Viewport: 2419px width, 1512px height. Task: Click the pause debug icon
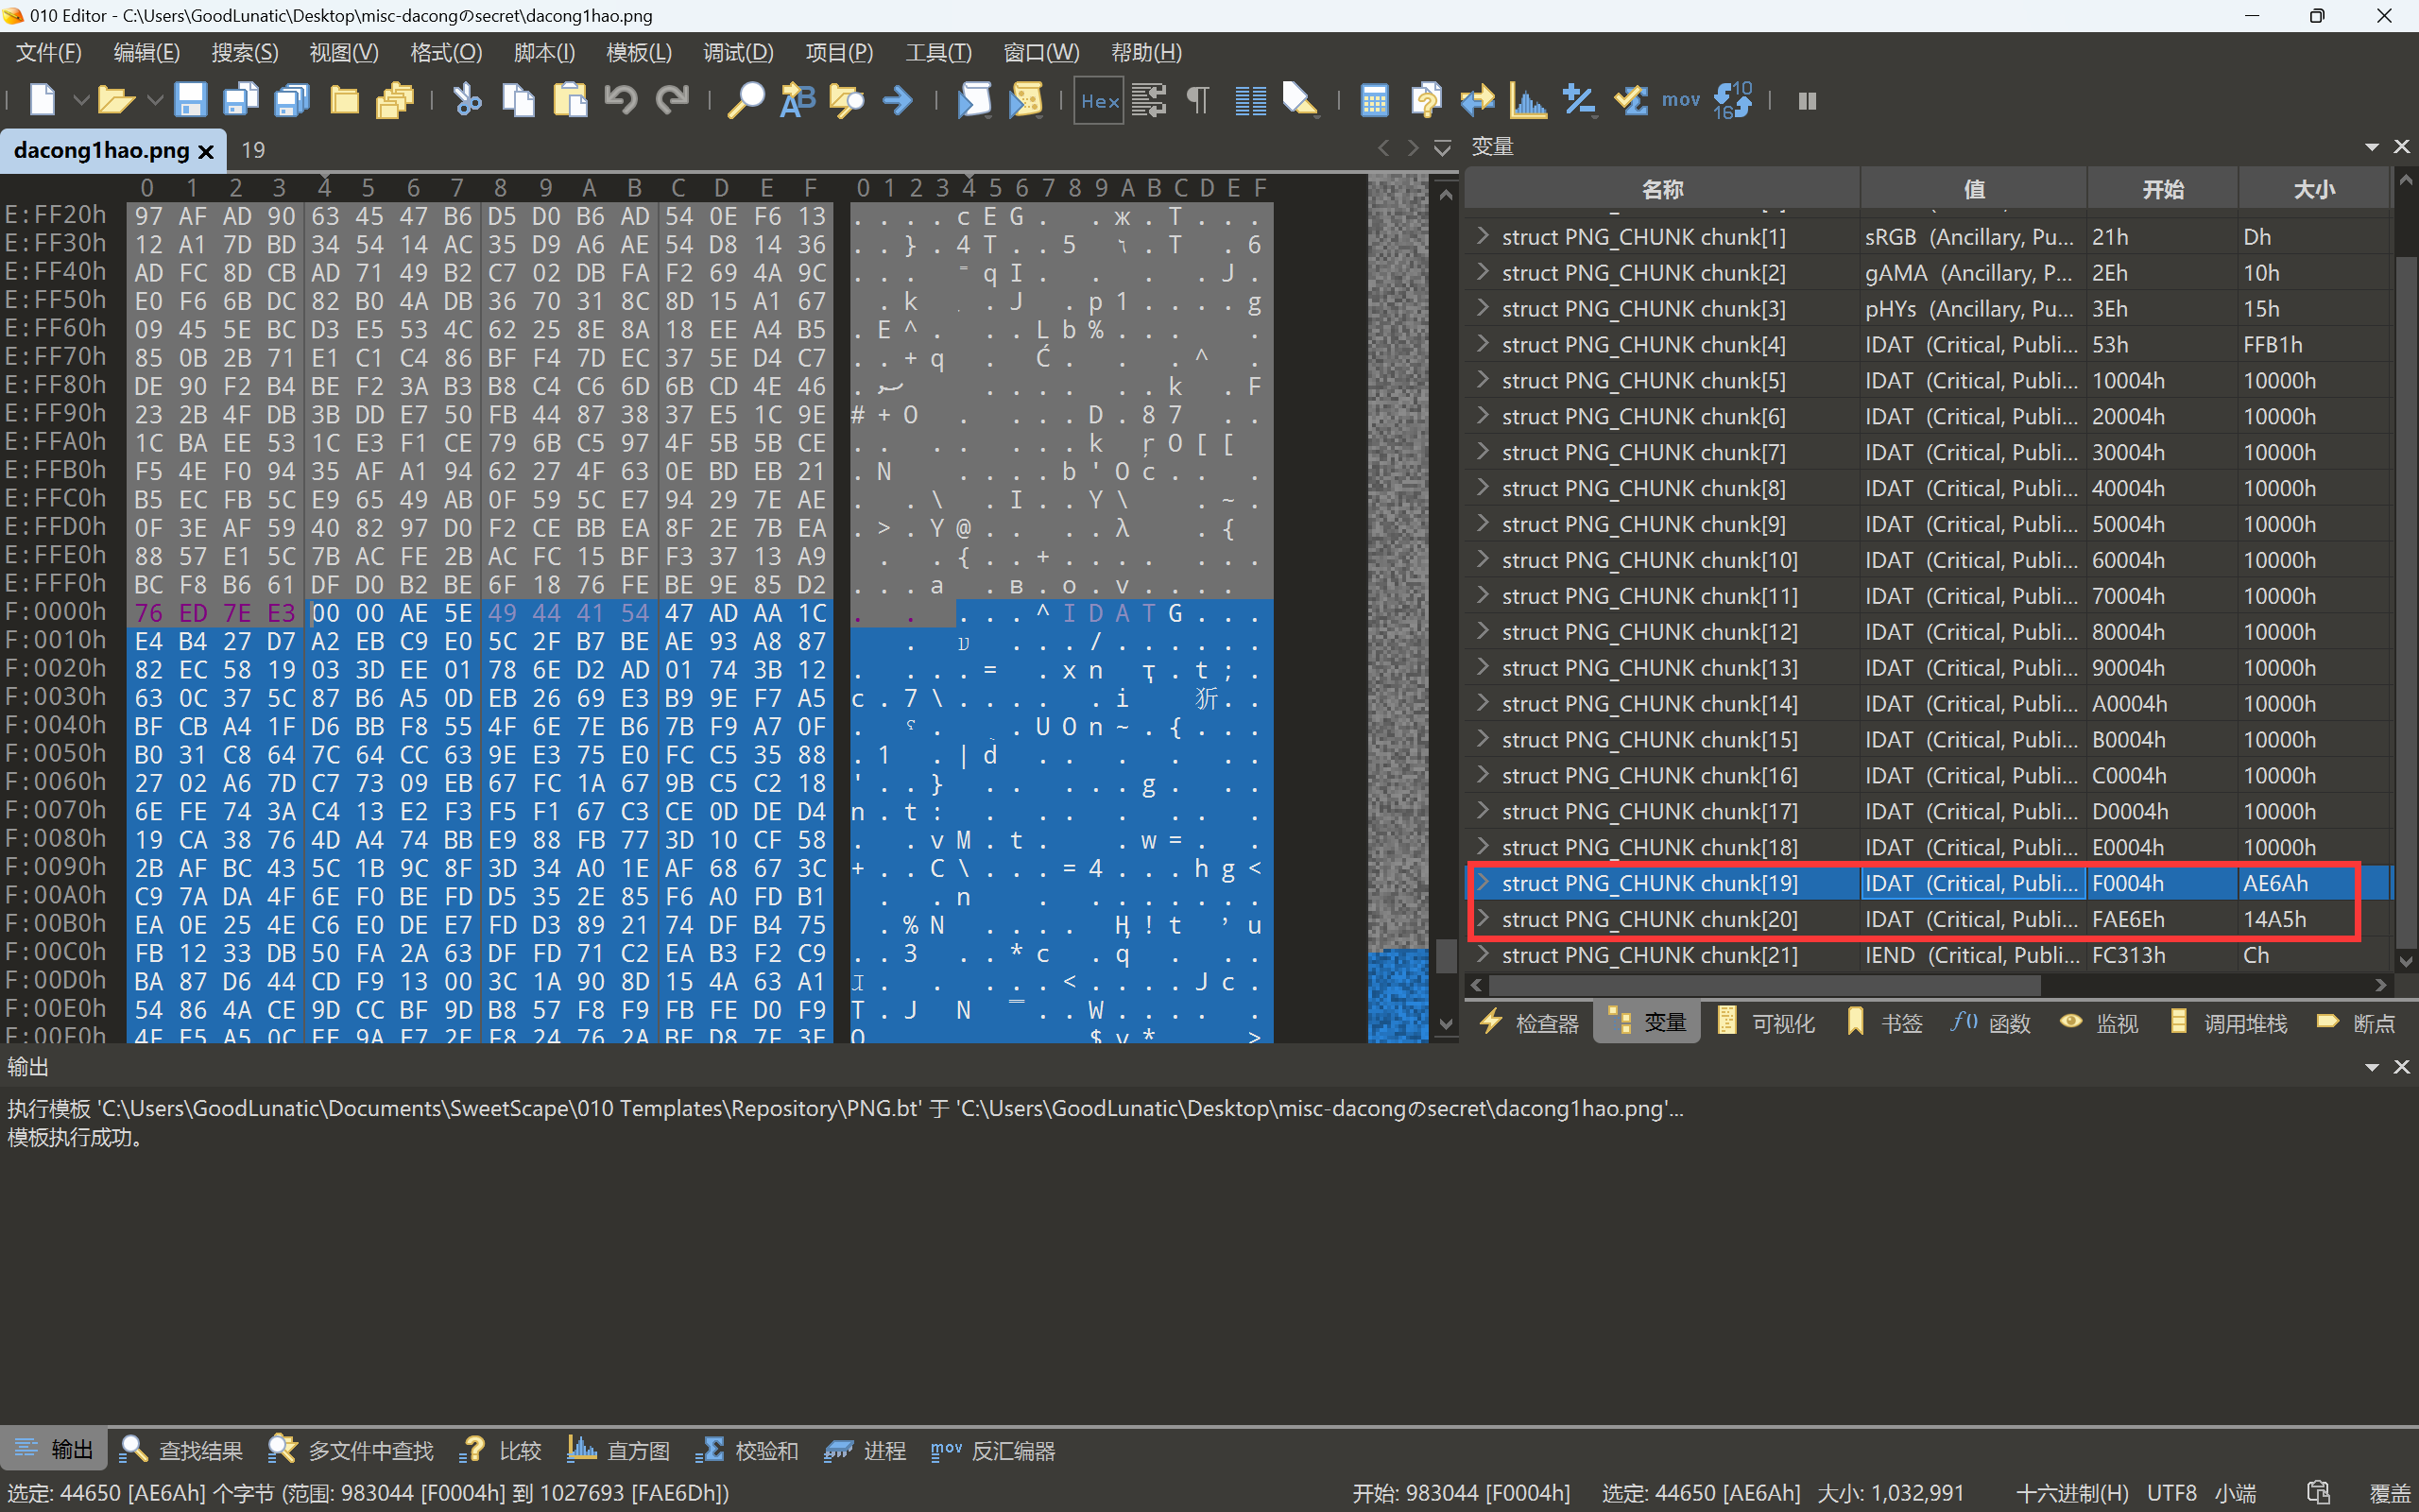point(1808,100)
